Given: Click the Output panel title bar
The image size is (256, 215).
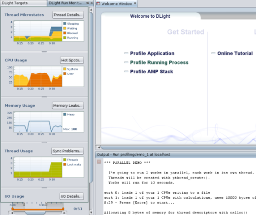Looking at the screenshot, I should [x=176, y=154].
